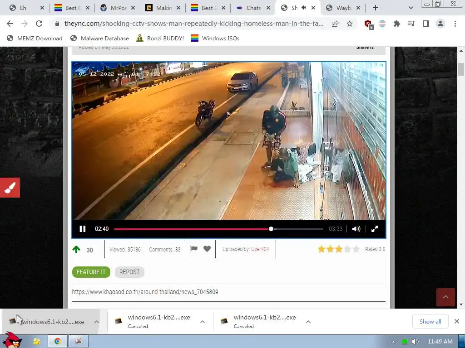The height and width of the screenshot is (348, 465).
Task: Click the video progress bar handle
Action: pyautogui.click(x=271, y=229)
